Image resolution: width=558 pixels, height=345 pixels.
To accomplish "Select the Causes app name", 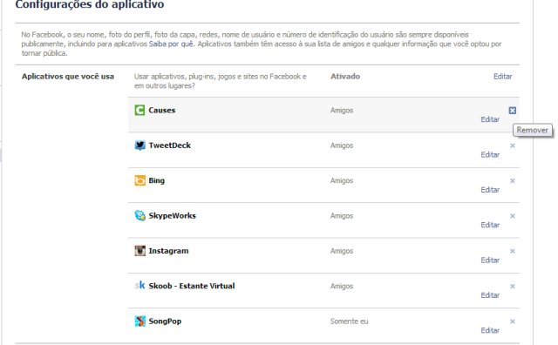I will tap(162, 111).
